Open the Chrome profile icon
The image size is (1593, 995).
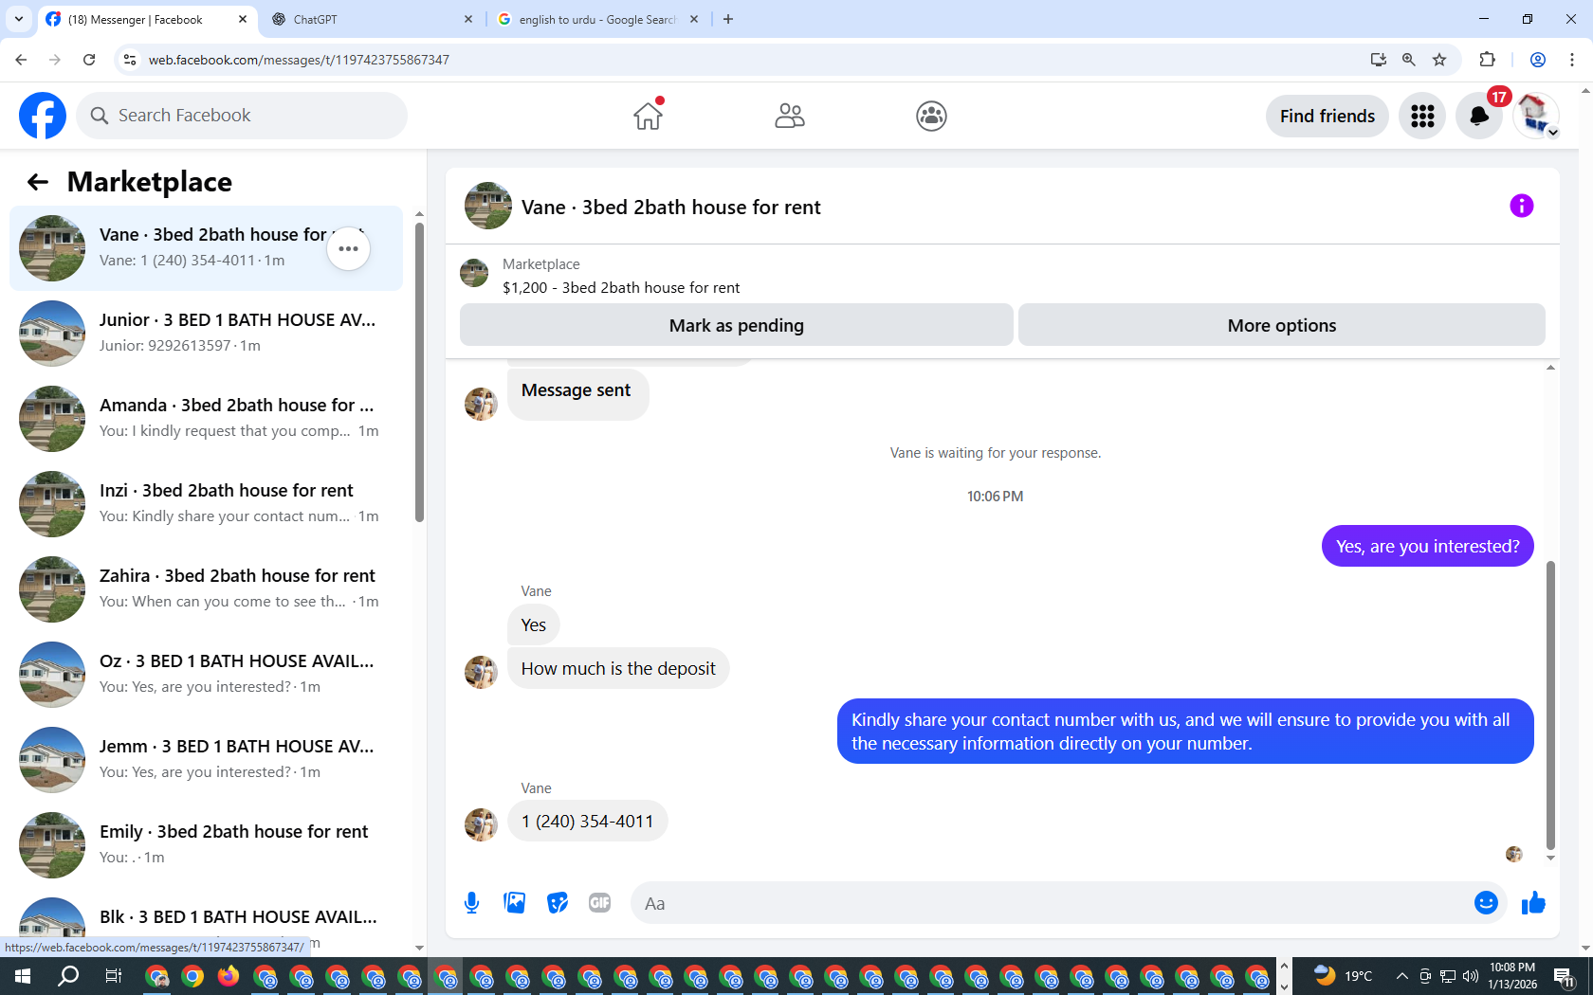point(1538,60)
